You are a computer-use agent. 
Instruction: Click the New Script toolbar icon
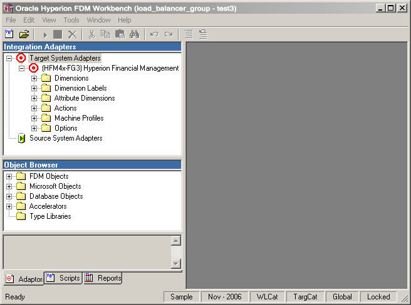pos(9,34)
